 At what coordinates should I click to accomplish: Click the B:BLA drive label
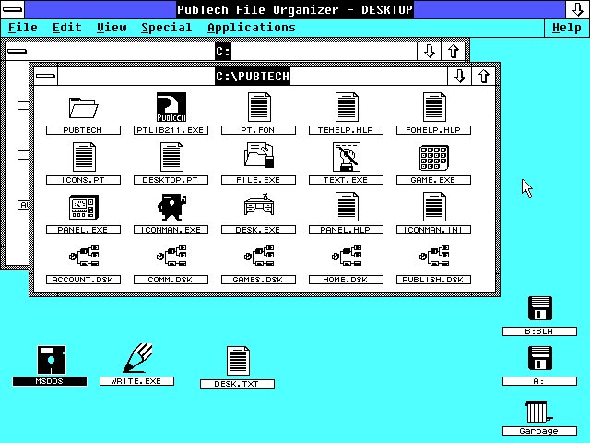[x=539, y=331]
